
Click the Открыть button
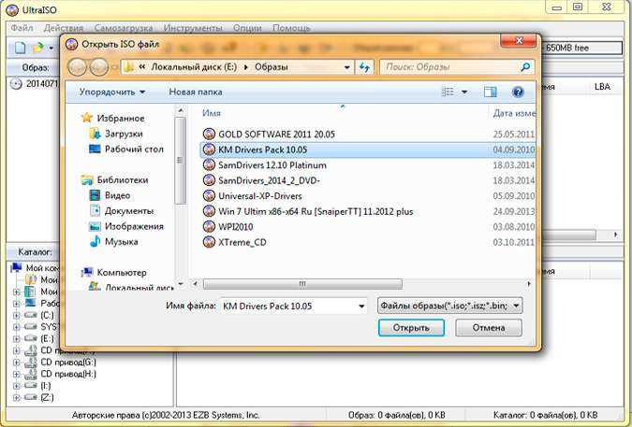pyautogui.click(x=411, y=328)
